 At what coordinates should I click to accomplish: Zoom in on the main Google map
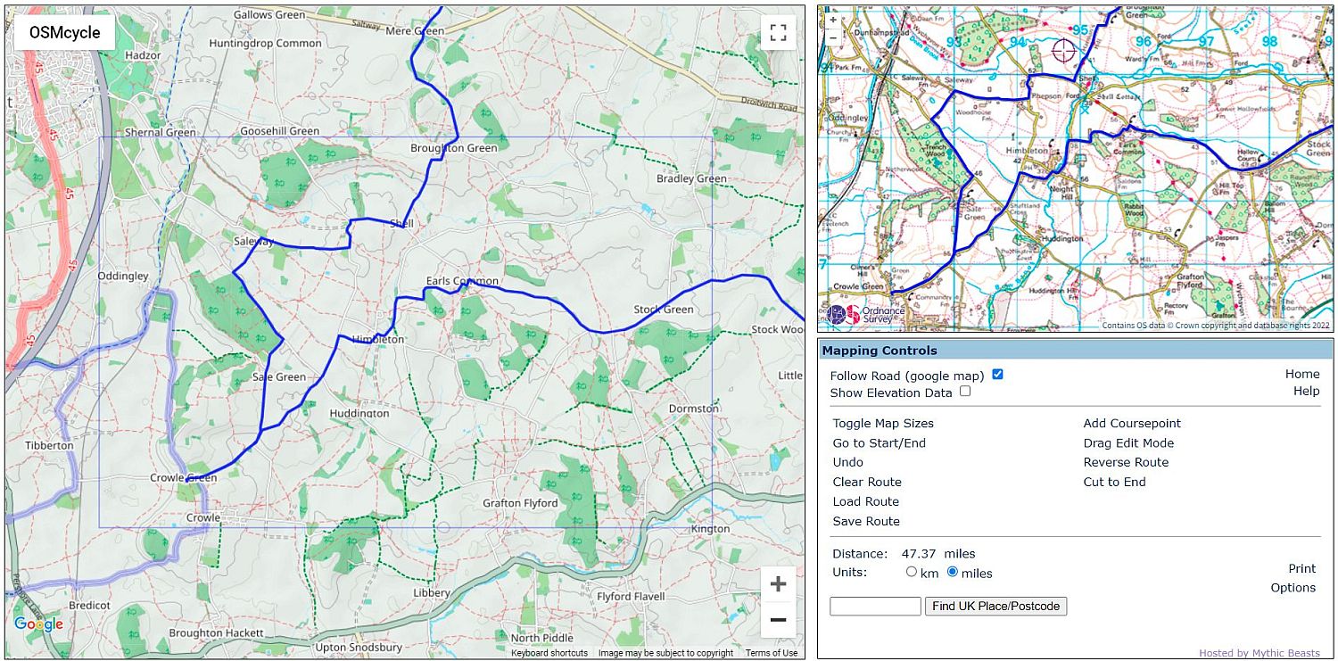778,584
